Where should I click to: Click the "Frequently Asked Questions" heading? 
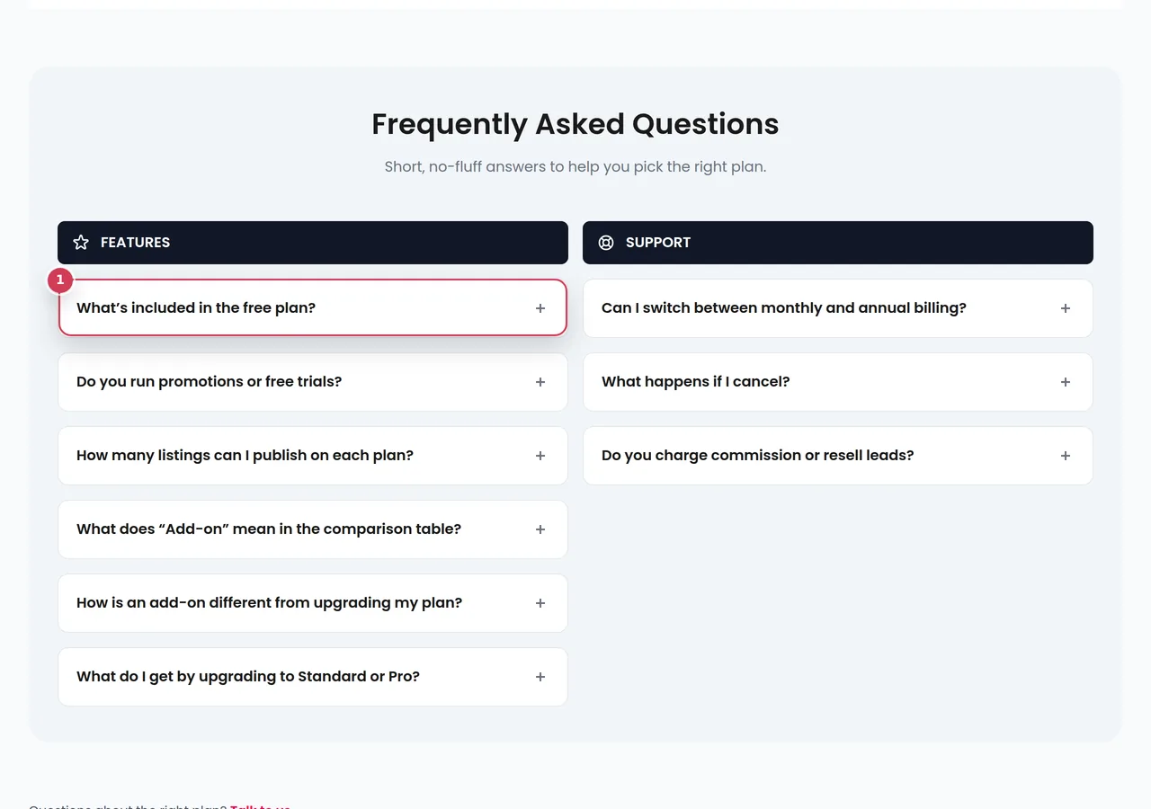tap(575, 124)
